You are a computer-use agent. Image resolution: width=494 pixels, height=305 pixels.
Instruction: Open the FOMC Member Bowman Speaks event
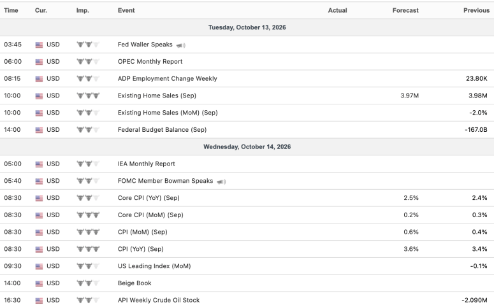pos(165,181)
